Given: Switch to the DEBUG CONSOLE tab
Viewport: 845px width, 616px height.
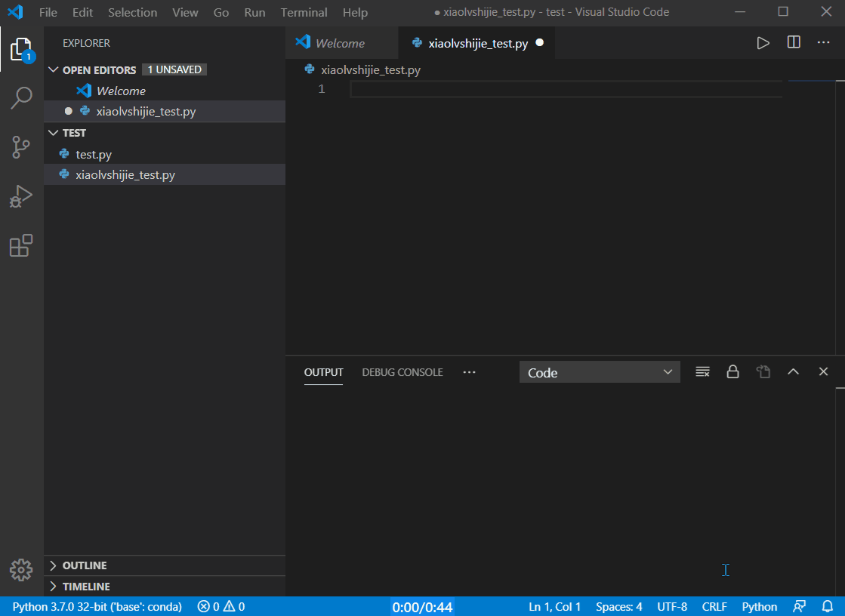Looking at the screenshot, I should (402, 372).
